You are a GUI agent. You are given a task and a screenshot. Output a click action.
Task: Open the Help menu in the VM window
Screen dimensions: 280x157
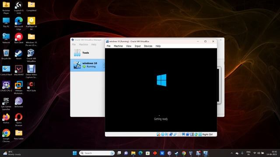tap(158, 46)
